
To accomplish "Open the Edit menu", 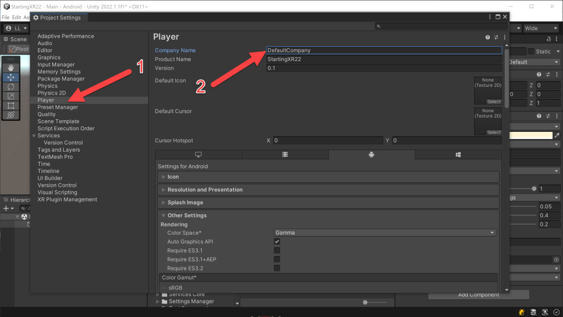I will [x=16, y=17].
